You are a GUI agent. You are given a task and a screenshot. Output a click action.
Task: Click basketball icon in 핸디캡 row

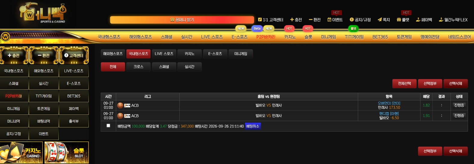[x=120, y=116]
